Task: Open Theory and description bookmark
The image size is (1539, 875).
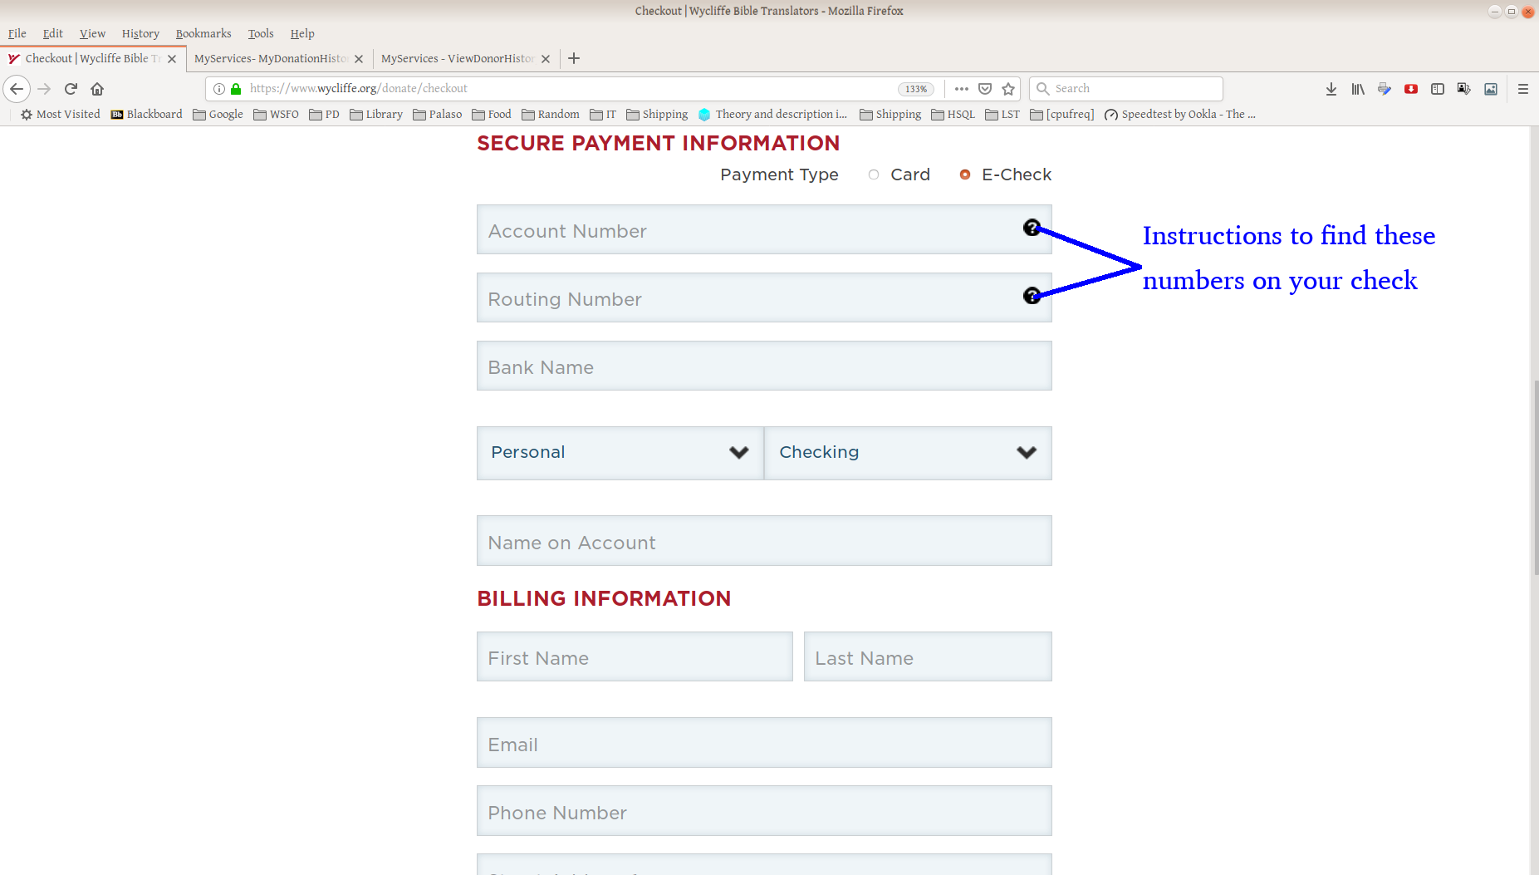Action: click(x=773, y=115)
